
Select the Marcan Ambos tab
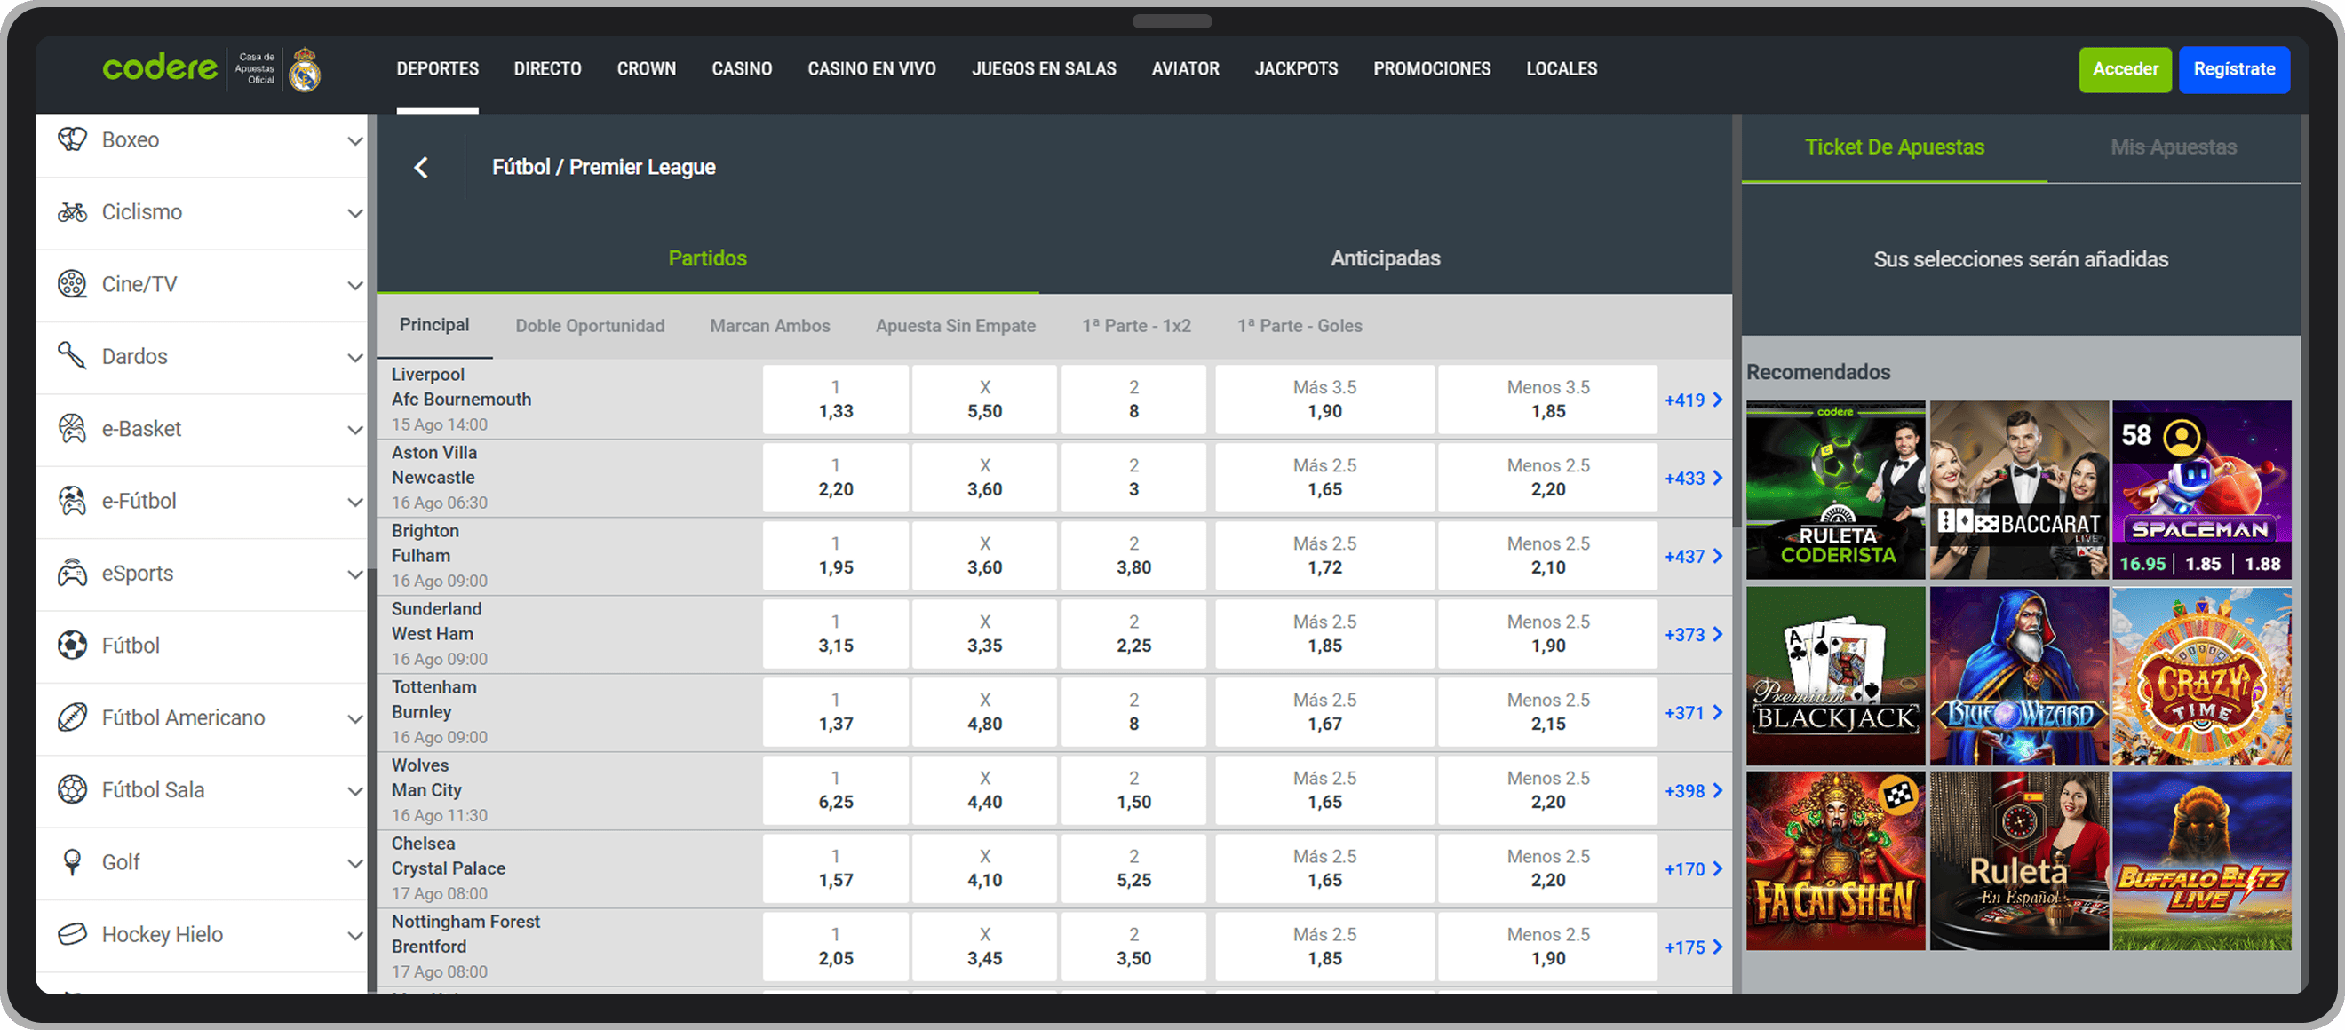pyautogui.click(x=769, y=326)
